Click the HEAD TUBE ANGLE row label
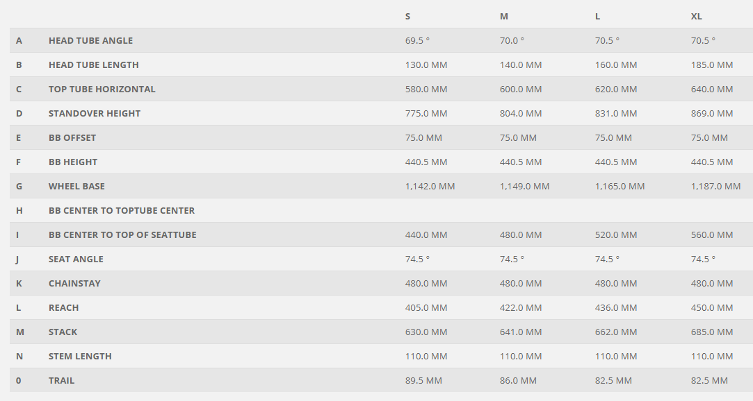The image size is (753, 401). click(x=90, y=40)
